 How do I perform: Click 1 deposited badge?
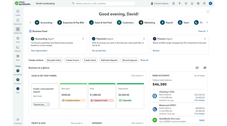click(x=125, y=100)
